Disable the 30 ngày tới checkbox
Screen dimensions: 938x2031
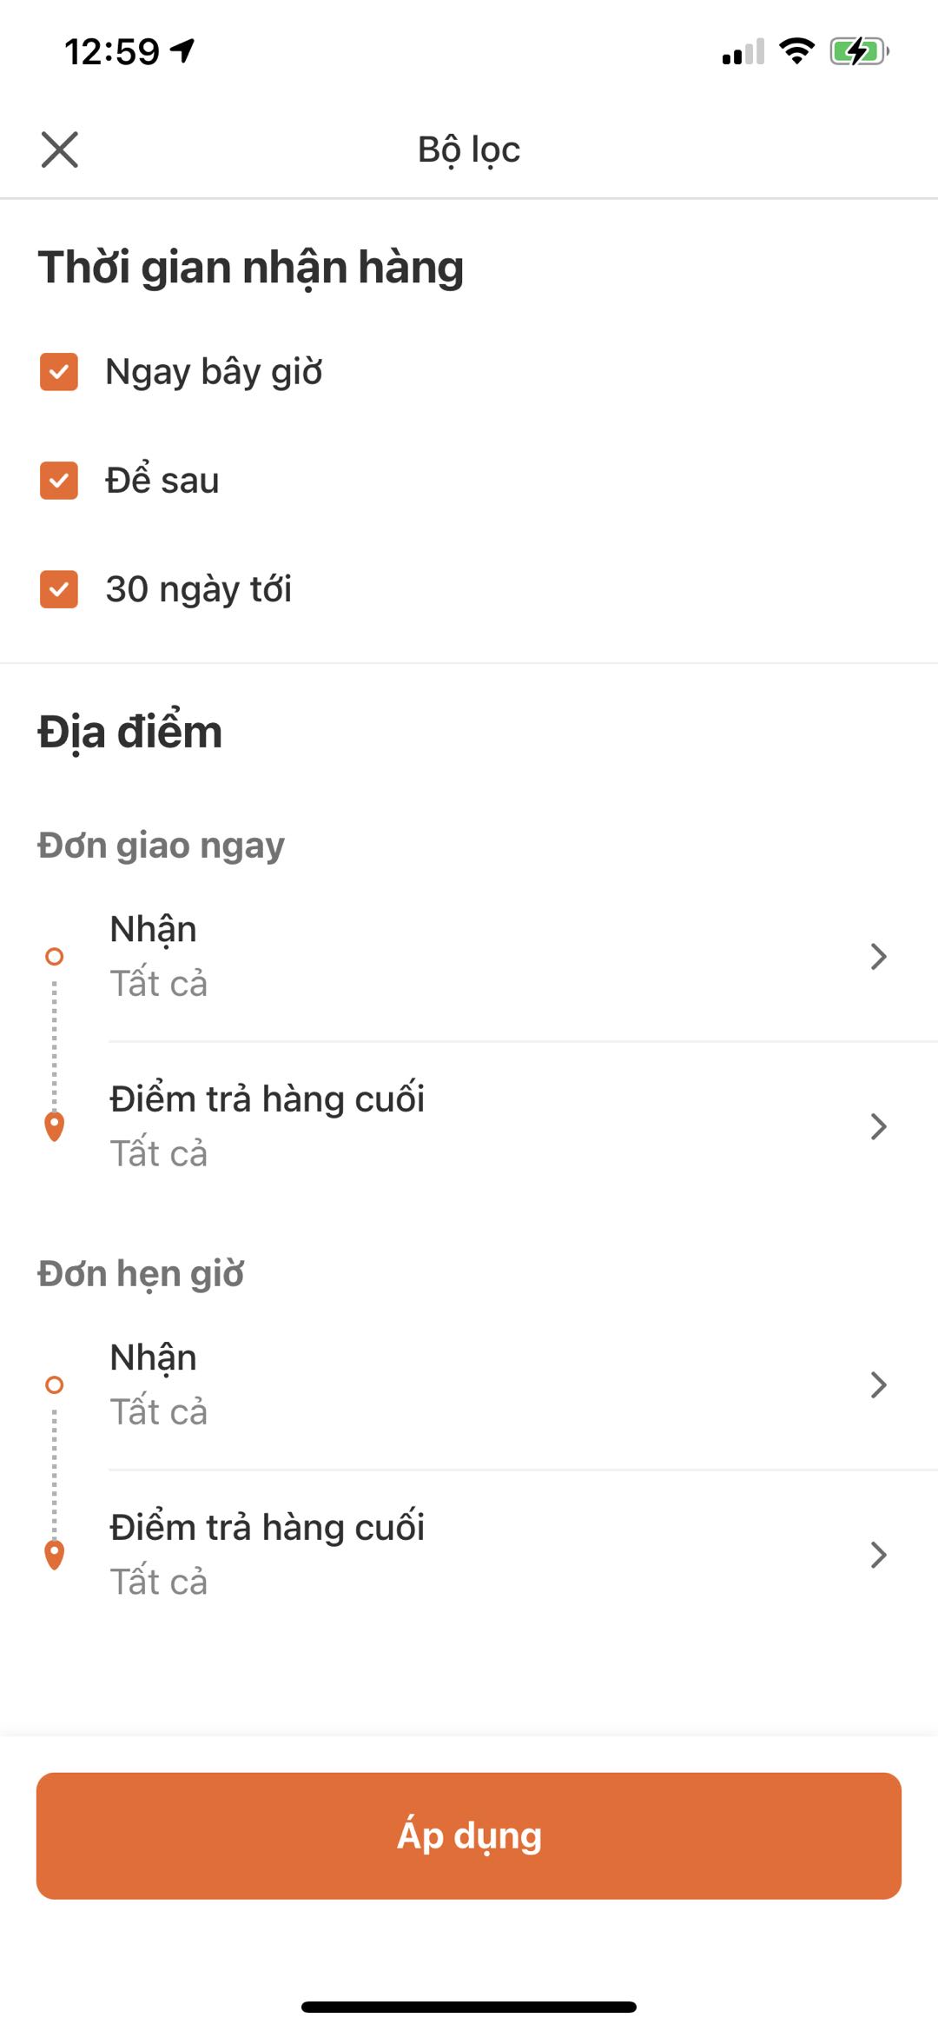[x=59, y=589]
